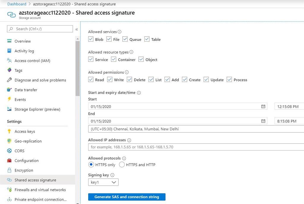
Task: Open the Signing key dropdown
Action: pos(103,182)
